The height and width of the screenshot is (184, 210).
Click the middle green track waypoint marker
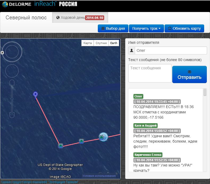(82, 141)
